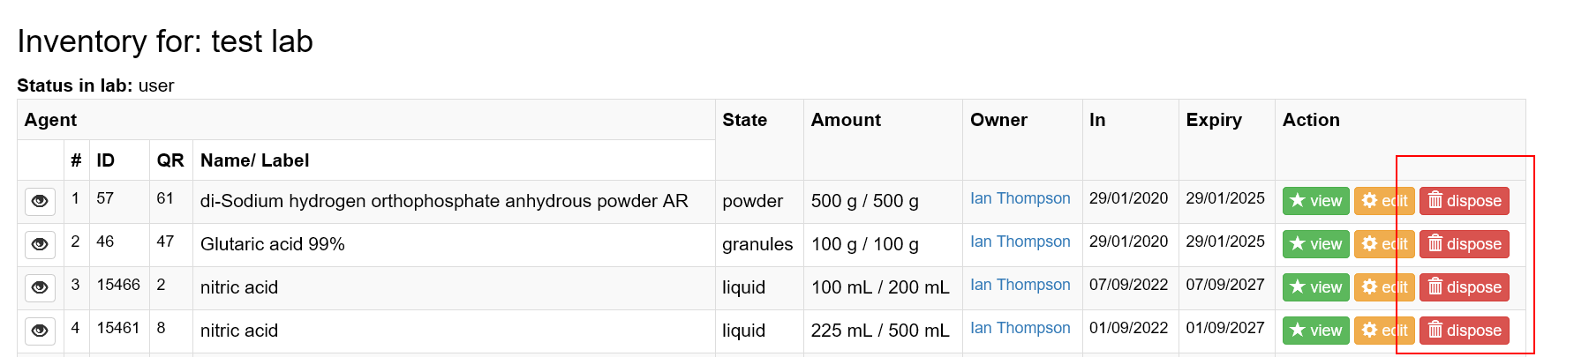The image size is (1589, 357).
Task: View the Glutaric acid 99% item
Action: pyautogui.click(x=1315, y=244)
